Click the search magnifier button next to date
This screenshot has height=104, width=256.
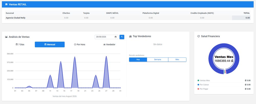coord(122,37)
